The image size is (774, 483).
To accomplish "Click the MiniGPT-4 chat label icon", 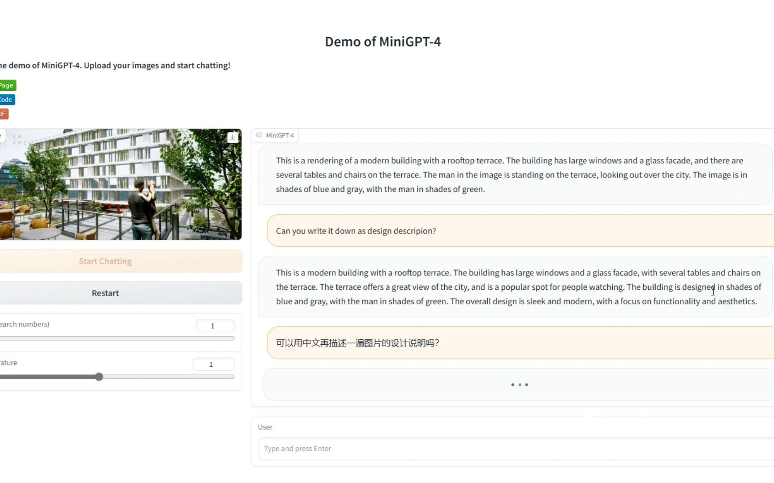I will click(259, 135).
